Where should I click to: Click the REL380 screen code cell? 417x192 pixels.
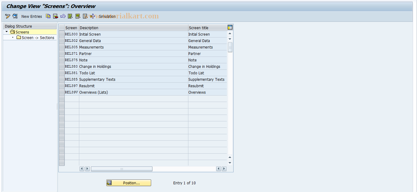click(x=72, y=66)
